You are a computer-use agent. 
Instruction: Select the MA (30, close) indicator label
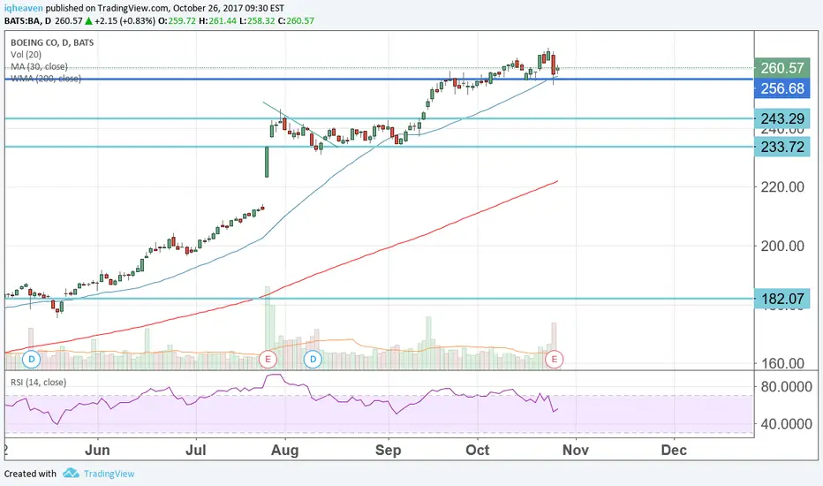coord(39,67)
